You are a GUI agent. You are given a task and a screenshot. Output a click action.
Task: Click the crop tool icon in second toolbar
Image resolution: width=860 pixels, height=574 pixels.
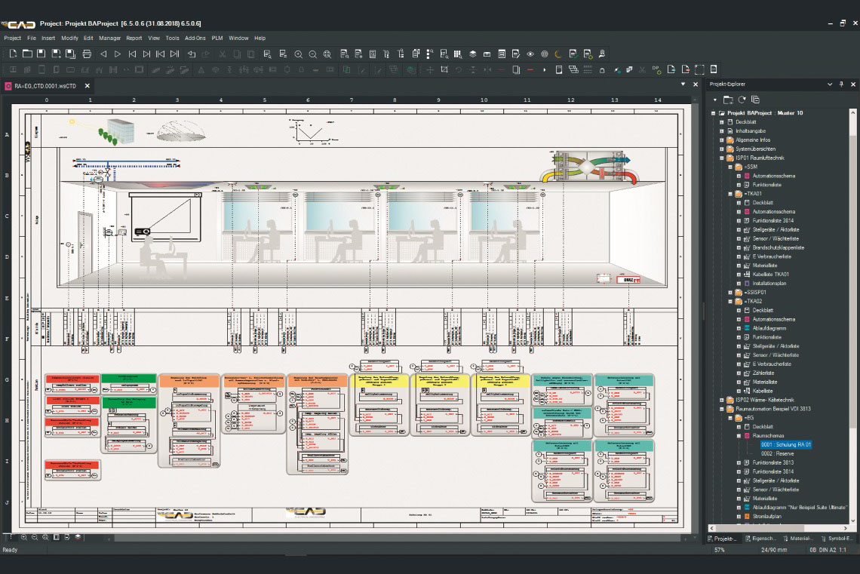(x=444, y=69)
